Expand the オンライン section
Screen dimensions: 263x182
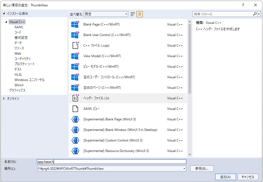(4, 98)
